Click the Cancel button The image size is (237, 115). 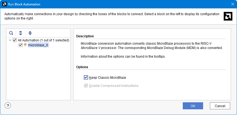(x=220, y=106)
